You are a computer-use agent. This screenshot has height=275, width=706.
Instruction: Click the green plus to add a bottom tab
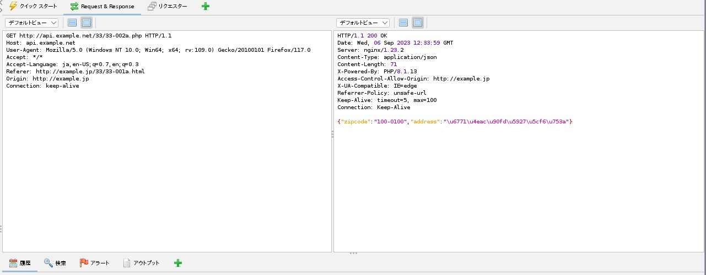[177, 263]
